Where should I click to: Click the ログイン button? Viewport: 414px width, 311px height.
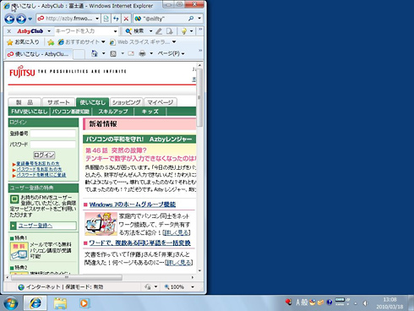coord(44,155)
